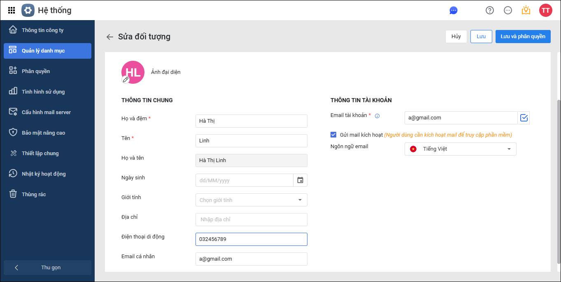Open the calendar picker for Ngày sinh

300,180
